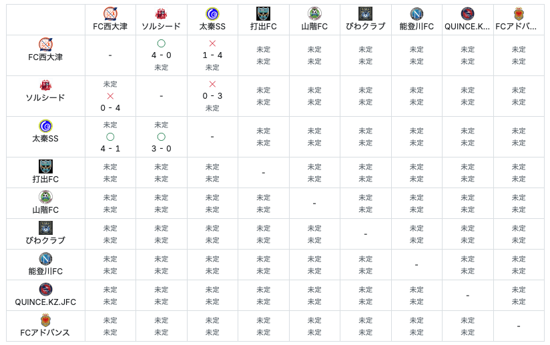Select the 太秦SS logo in the left row

45,126
